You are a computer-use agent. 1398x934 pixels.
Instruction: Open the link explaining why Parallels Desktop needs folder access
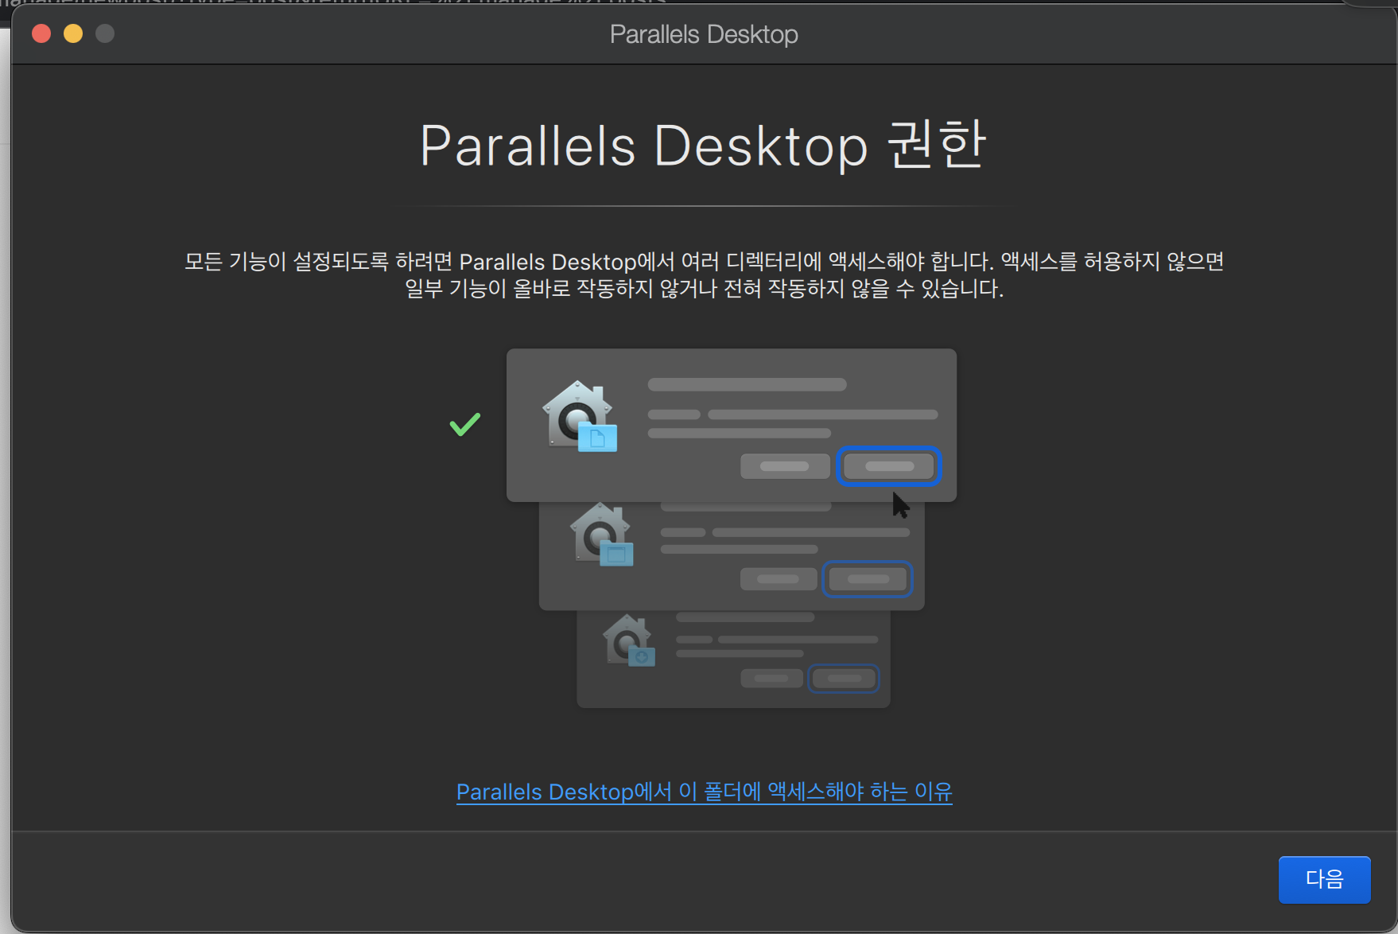click(704, 792)
